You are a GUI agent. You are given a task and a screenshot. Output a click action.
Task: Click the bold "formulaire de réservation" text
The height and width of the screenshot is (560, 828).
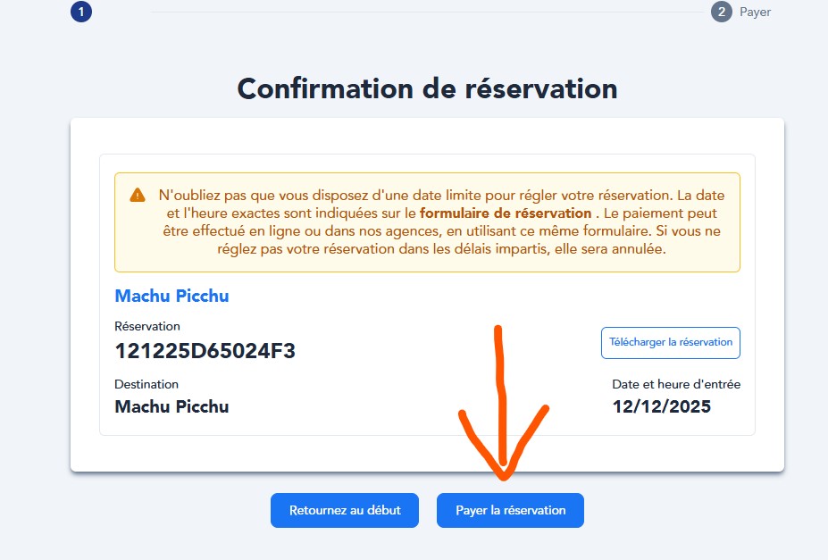point(506,213)
